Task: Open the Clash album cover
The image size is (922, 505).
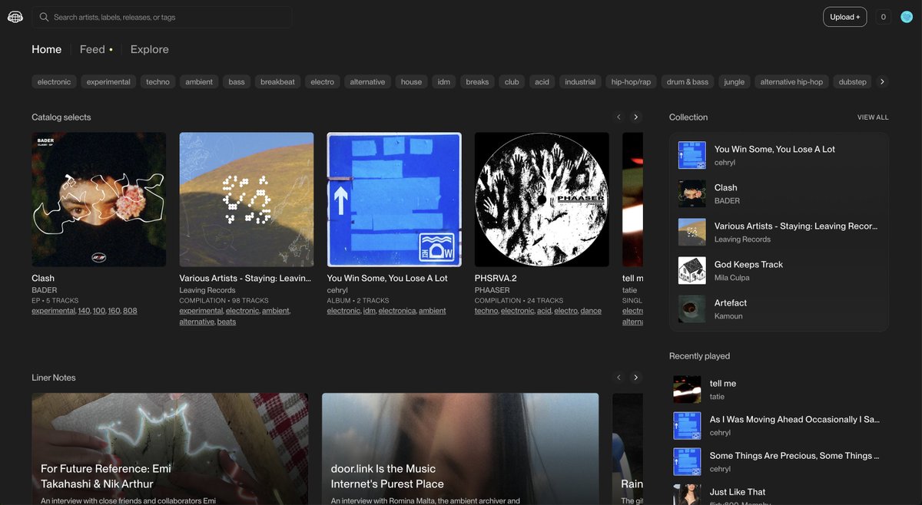Action: tap(99, 200)
